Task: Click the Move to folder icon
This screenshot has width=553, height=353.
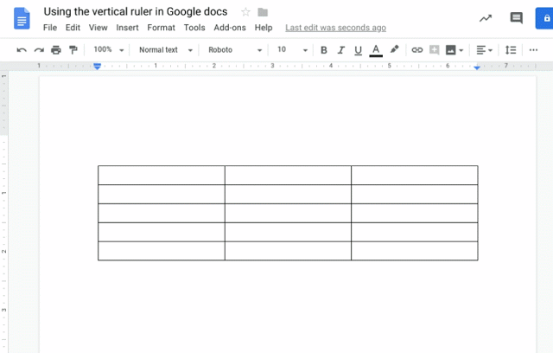Action: (263, 12)
